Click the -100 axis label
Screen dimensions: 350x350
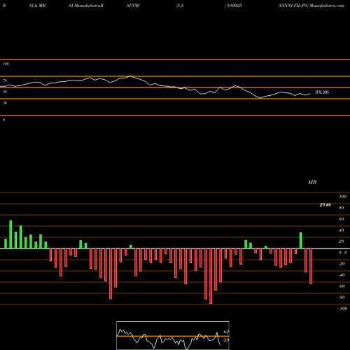point(342,309)
